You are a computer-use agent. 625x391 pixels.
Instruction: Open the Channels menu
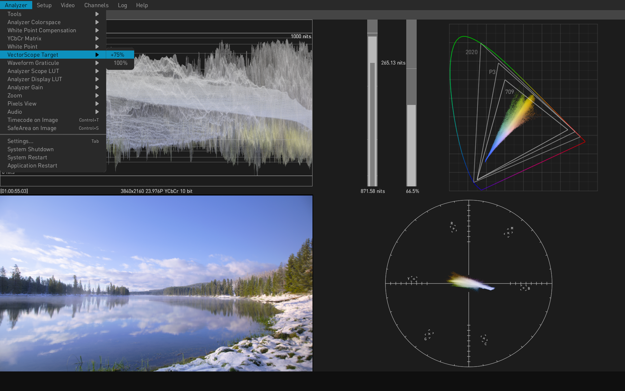96,5
